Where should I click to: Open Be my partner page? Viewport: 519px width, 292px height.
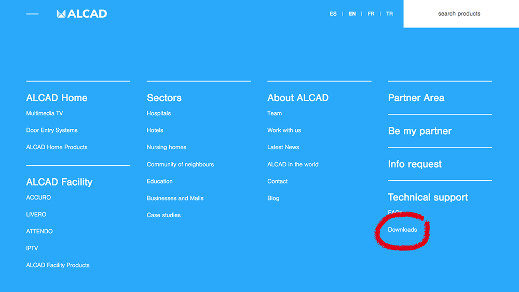pyautogui.click(x=420, y=131)
